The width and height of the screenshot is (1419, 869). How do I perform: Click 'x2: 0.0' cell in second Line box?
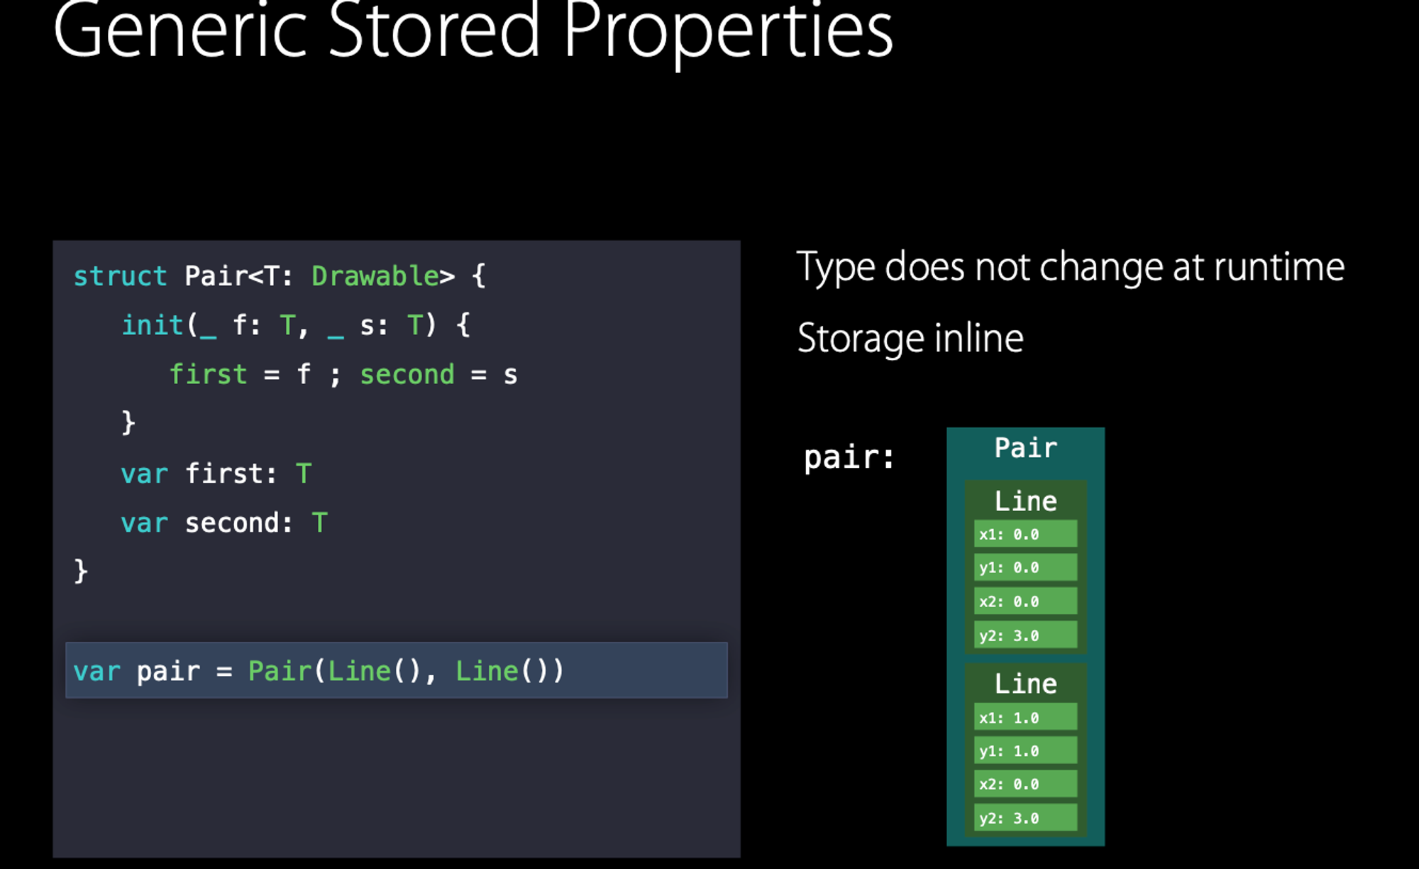click(1025, 784)
